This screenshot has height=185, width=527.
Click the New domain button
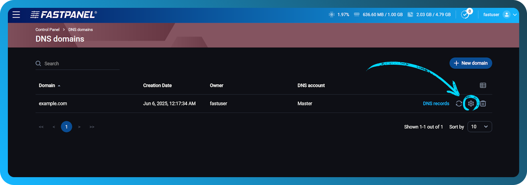pyautogui.click(x=470, y=63)
